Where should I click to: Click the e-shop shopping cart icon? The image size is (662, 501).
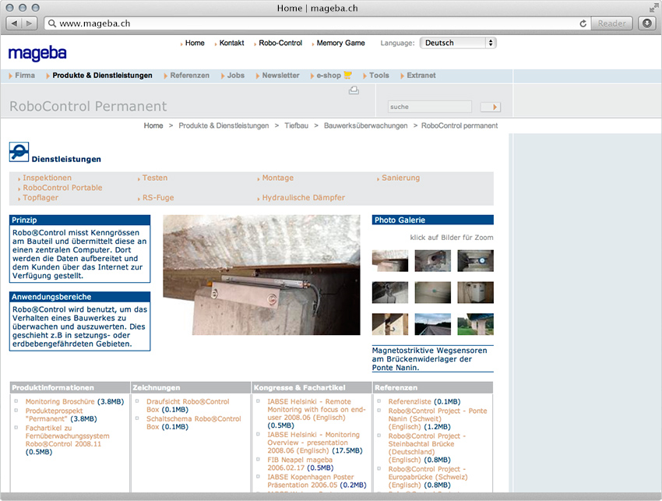point(347,76)
